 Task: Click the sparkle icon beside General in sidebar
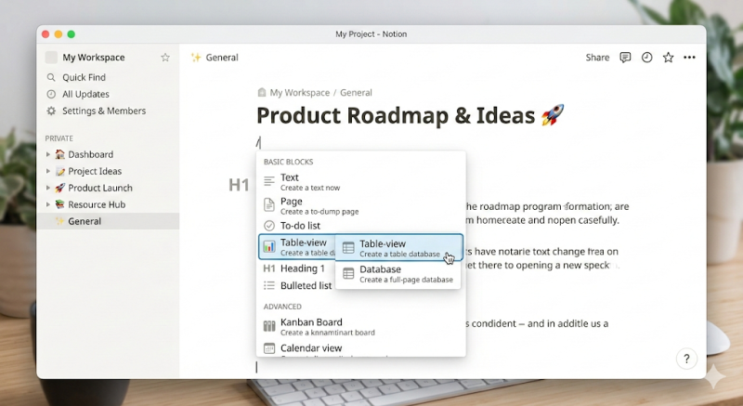59,221
